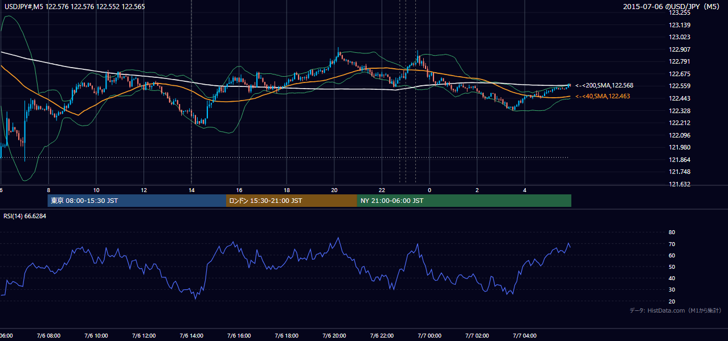Click price axis value 121.864

coord(680,160)
